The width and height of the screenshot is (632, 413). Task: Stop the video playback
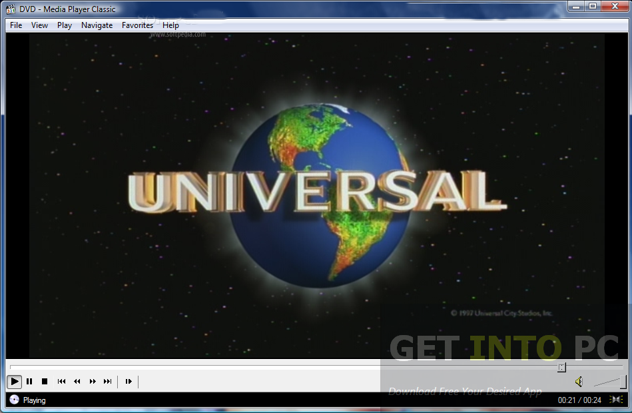45,382
